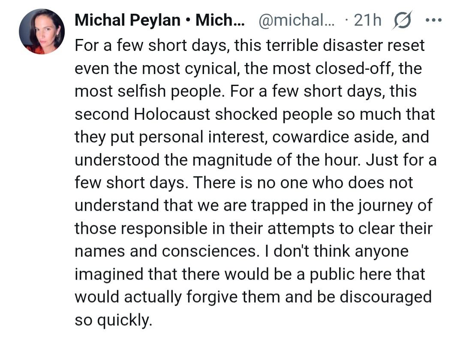
Task: Click Michal Peylan's profile picture
Action: 42,32
